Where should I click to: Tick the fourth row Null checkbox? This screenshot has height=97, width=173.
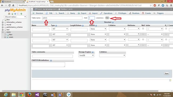click(x=143, y=45)
